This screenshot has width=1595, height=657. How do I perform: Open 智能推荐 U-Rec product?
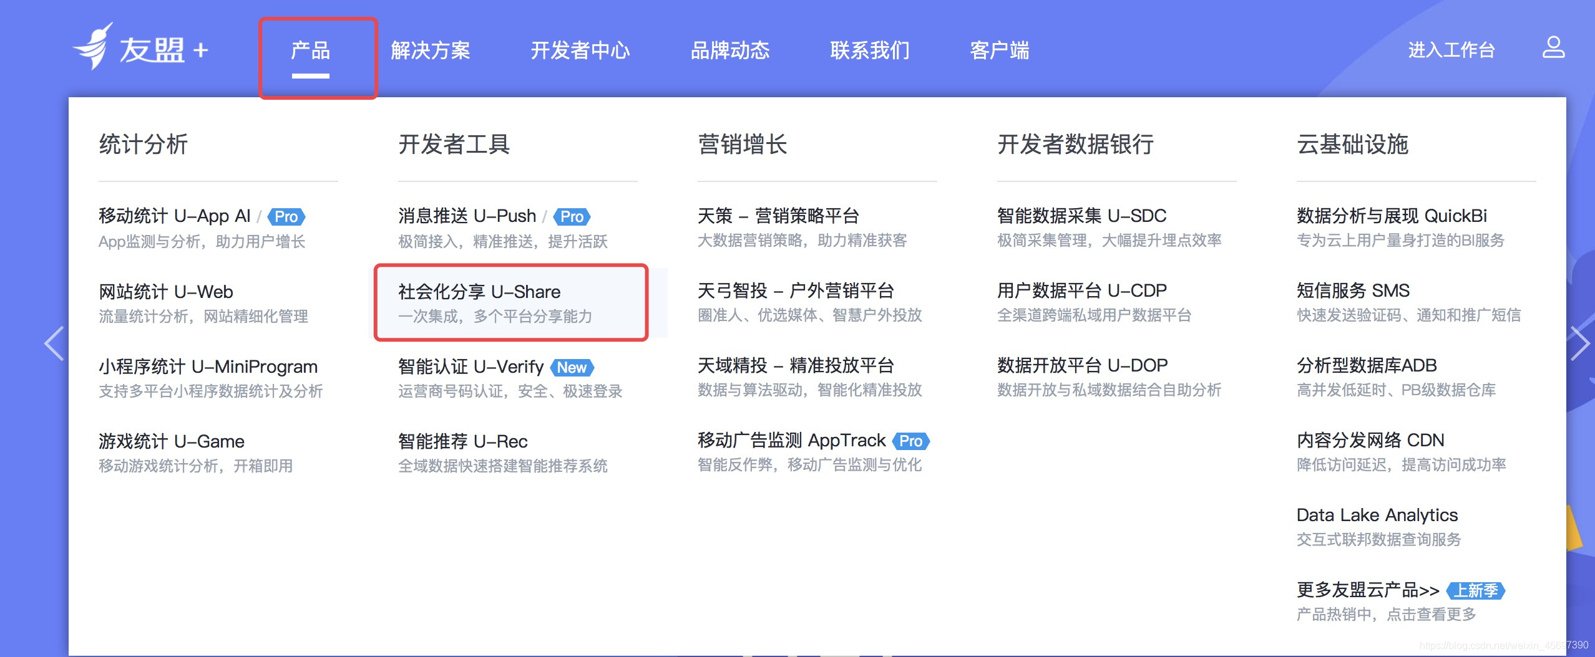coord(463,441)
